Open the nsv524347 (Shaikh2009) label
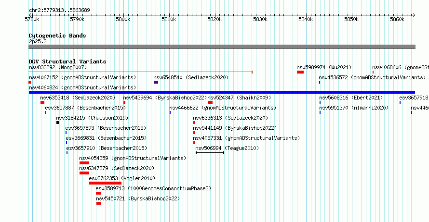The width and height of the screenshot is (429, 222). tap(239, 98)
